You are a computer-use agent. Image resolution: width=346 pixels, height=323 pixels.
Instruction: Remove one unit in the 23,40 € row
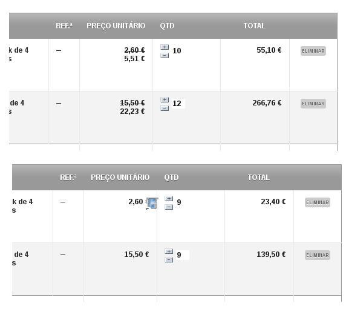click(169, 207)
